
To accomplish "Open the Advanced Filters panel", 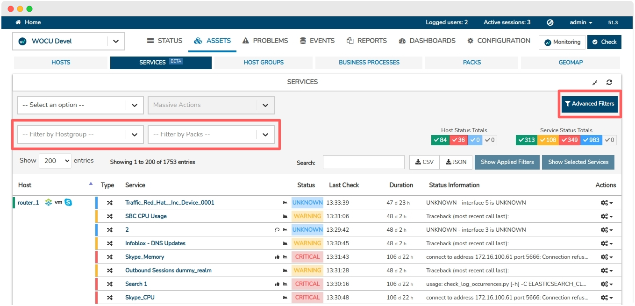I will [x=590, y=104].
